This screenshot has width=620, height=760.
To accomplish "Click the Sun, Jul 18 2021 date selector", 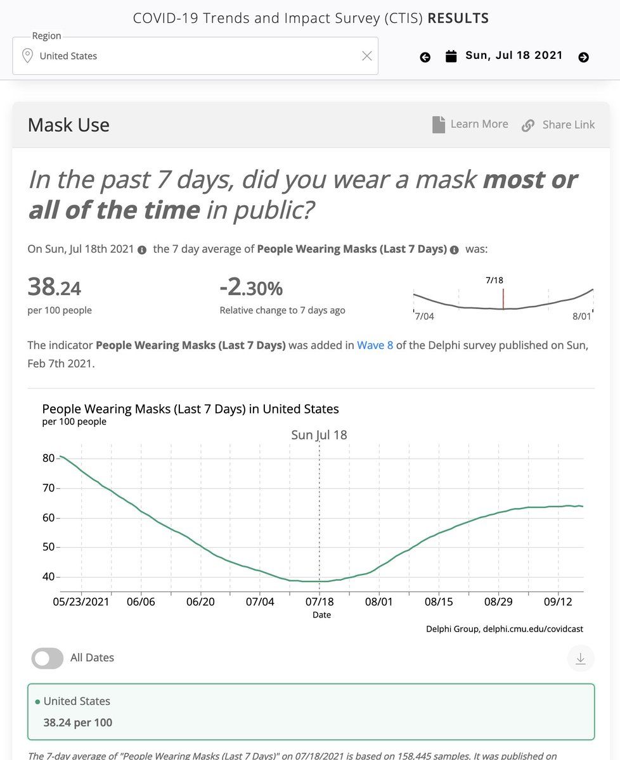I will click(514, 55).
